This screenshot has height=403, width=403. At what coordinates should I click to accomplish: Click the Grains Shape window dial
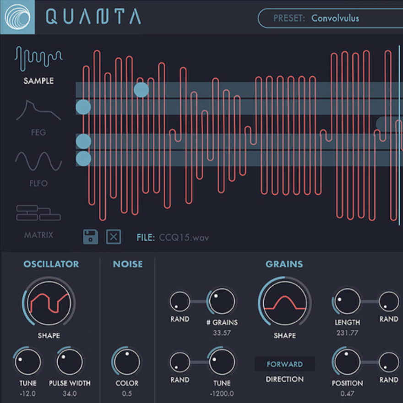pyautogui.click(x=284, y=303)
